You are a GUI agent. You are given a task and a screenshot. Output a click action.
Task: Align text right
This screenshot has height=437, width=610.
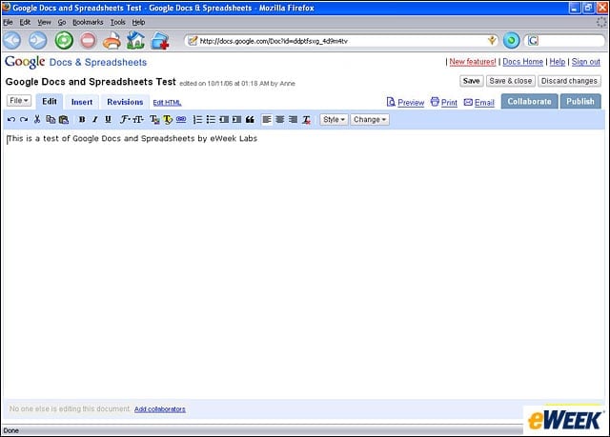point(294,120)
